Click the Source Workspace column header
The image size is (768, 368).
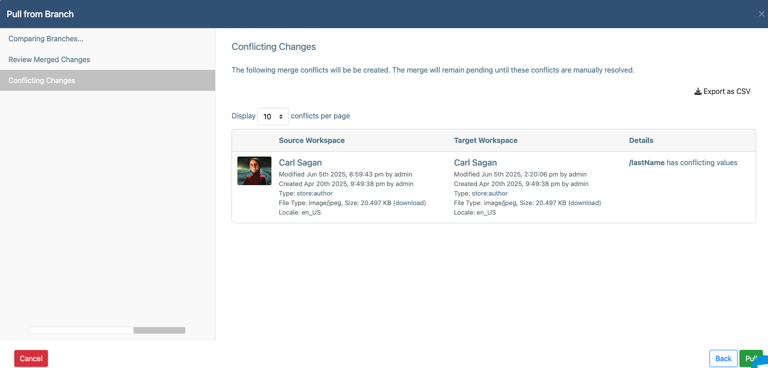[x=311, y=140]
